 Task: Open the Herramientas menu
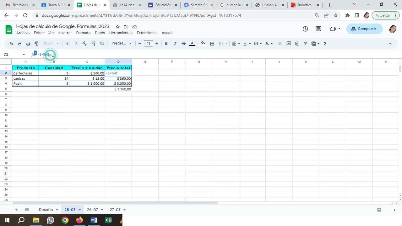click(121, 33)
